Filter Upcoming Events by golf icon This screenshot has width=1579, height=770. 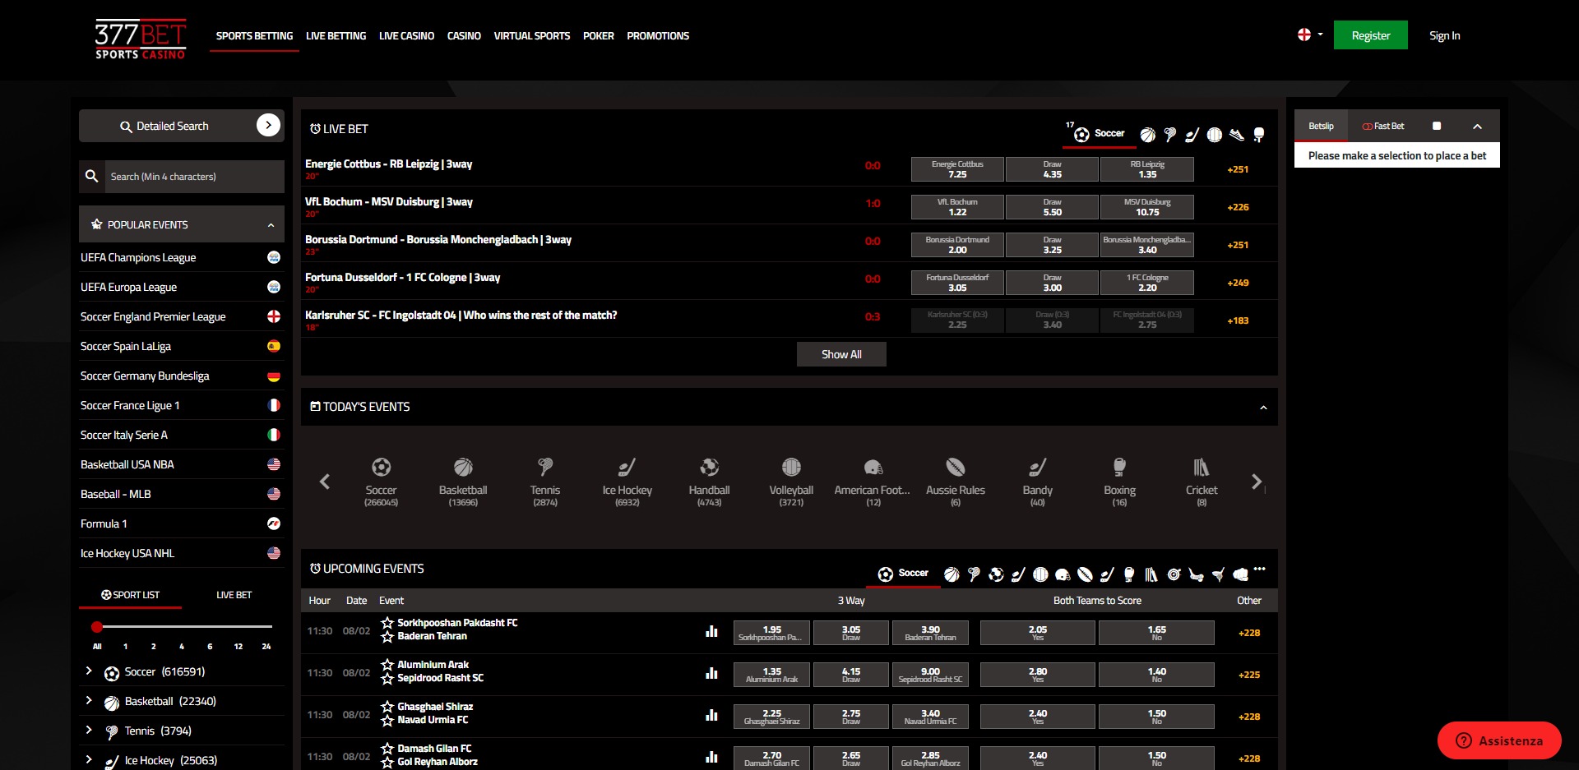[x=1218, y=574]
